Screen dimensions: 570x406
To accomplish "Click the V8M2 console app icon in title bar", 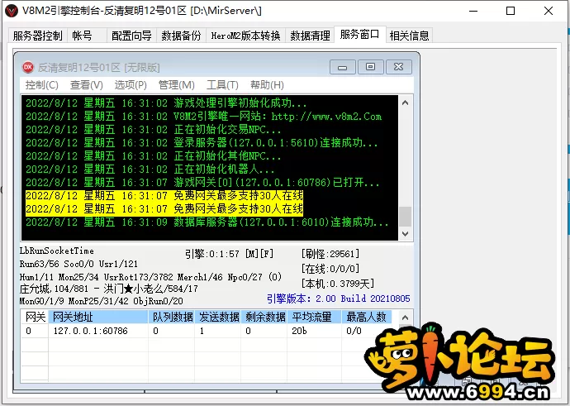I will 12,11.
